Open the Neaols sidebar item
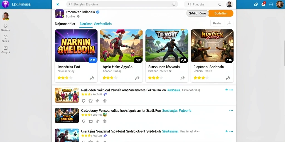The image size is (285, 142). [x=6, y=27]
